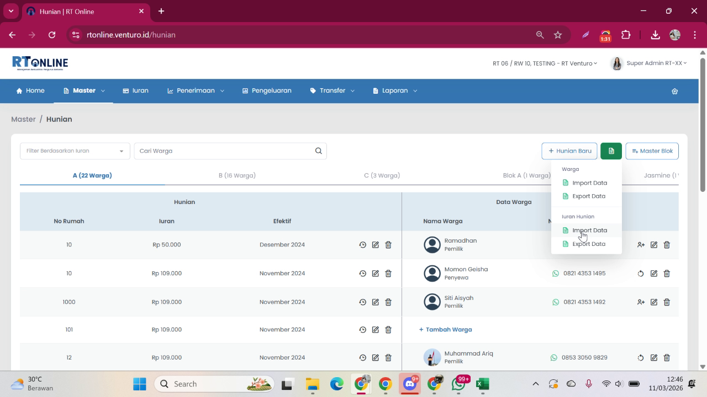Click add-person icon in Siti Aisyah row

coord(641,302)
